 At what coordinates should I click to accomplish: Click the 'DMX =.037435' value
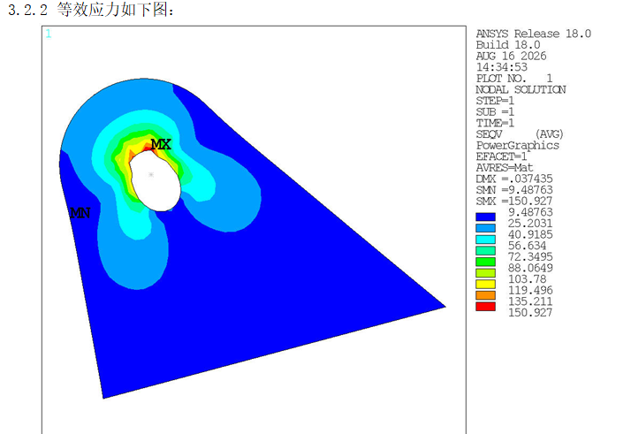(x=514, y=179)
